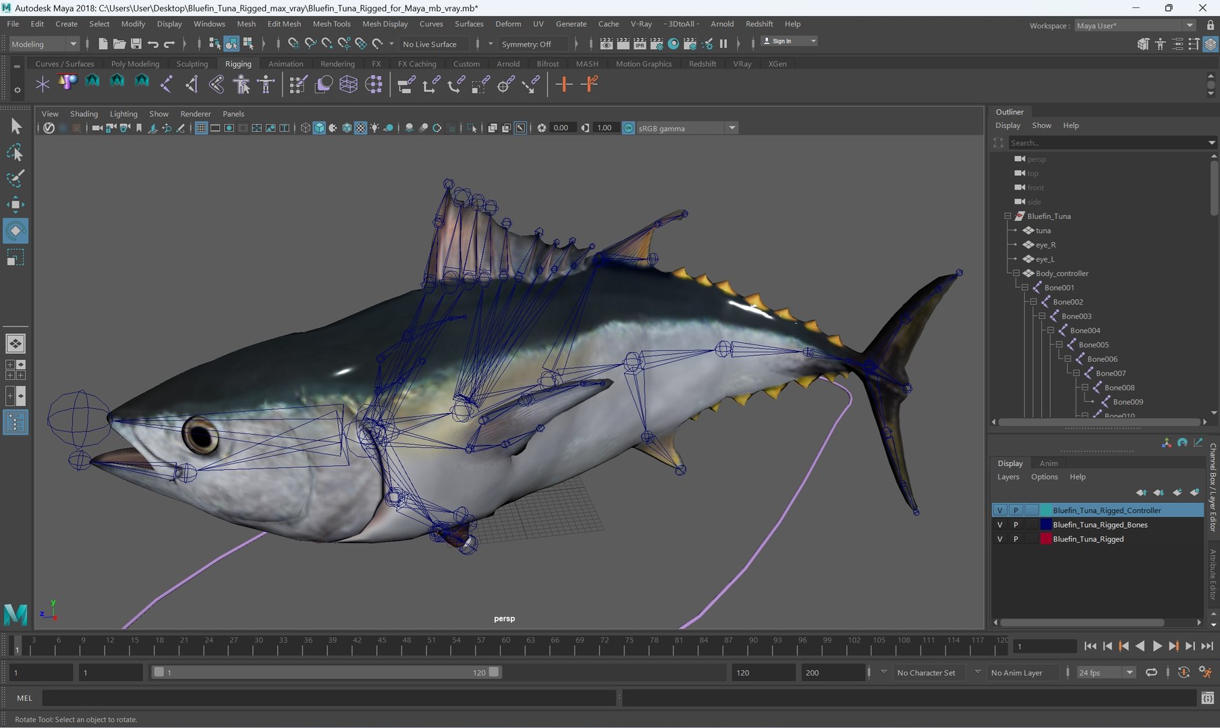Screen dimensions: 1220x728
Task: Open the sRGB gamma view transform dropdown
Action: (x=687, y=128)
